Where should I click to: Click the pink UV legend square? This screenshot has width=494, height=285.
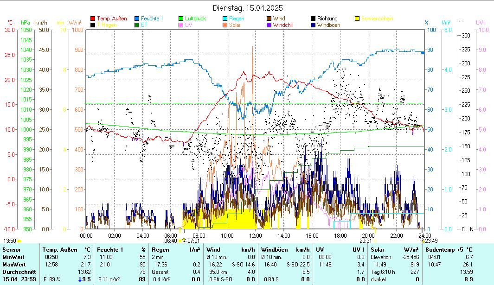tap(181, 25)
